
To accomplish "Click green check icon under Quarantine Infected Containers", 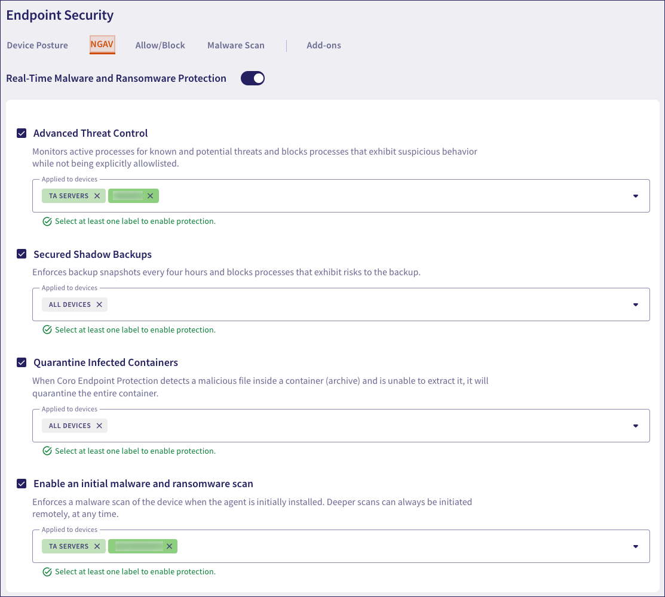I will pos(47,451).
